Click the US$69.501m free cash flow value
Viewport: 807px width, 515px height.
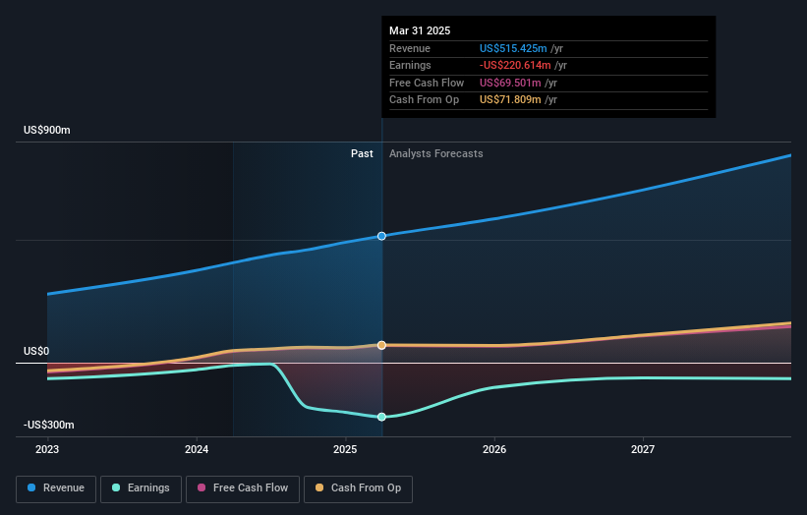(x=510, y=83)
